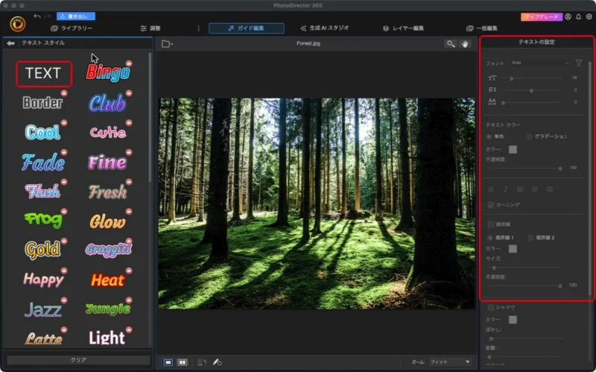Open the 調整 adjustment tab
This screenshot has width=596, height=372.
[150, 28]
